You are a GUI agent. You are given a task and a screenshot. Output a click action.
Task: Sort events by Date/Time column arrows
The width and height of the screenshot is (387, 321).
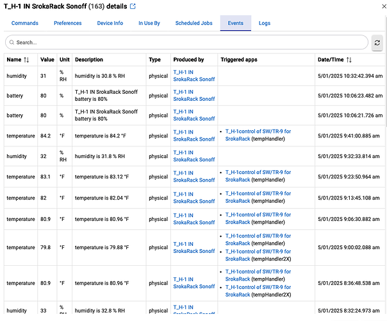click(349, 60)
